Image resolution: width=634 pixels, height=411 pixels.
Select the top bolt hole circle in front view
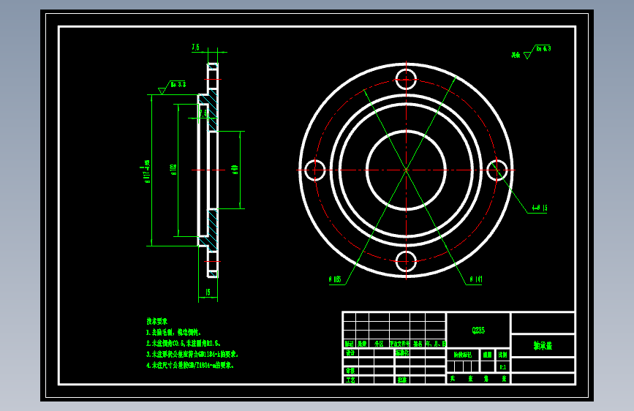[x=406, y=79]
